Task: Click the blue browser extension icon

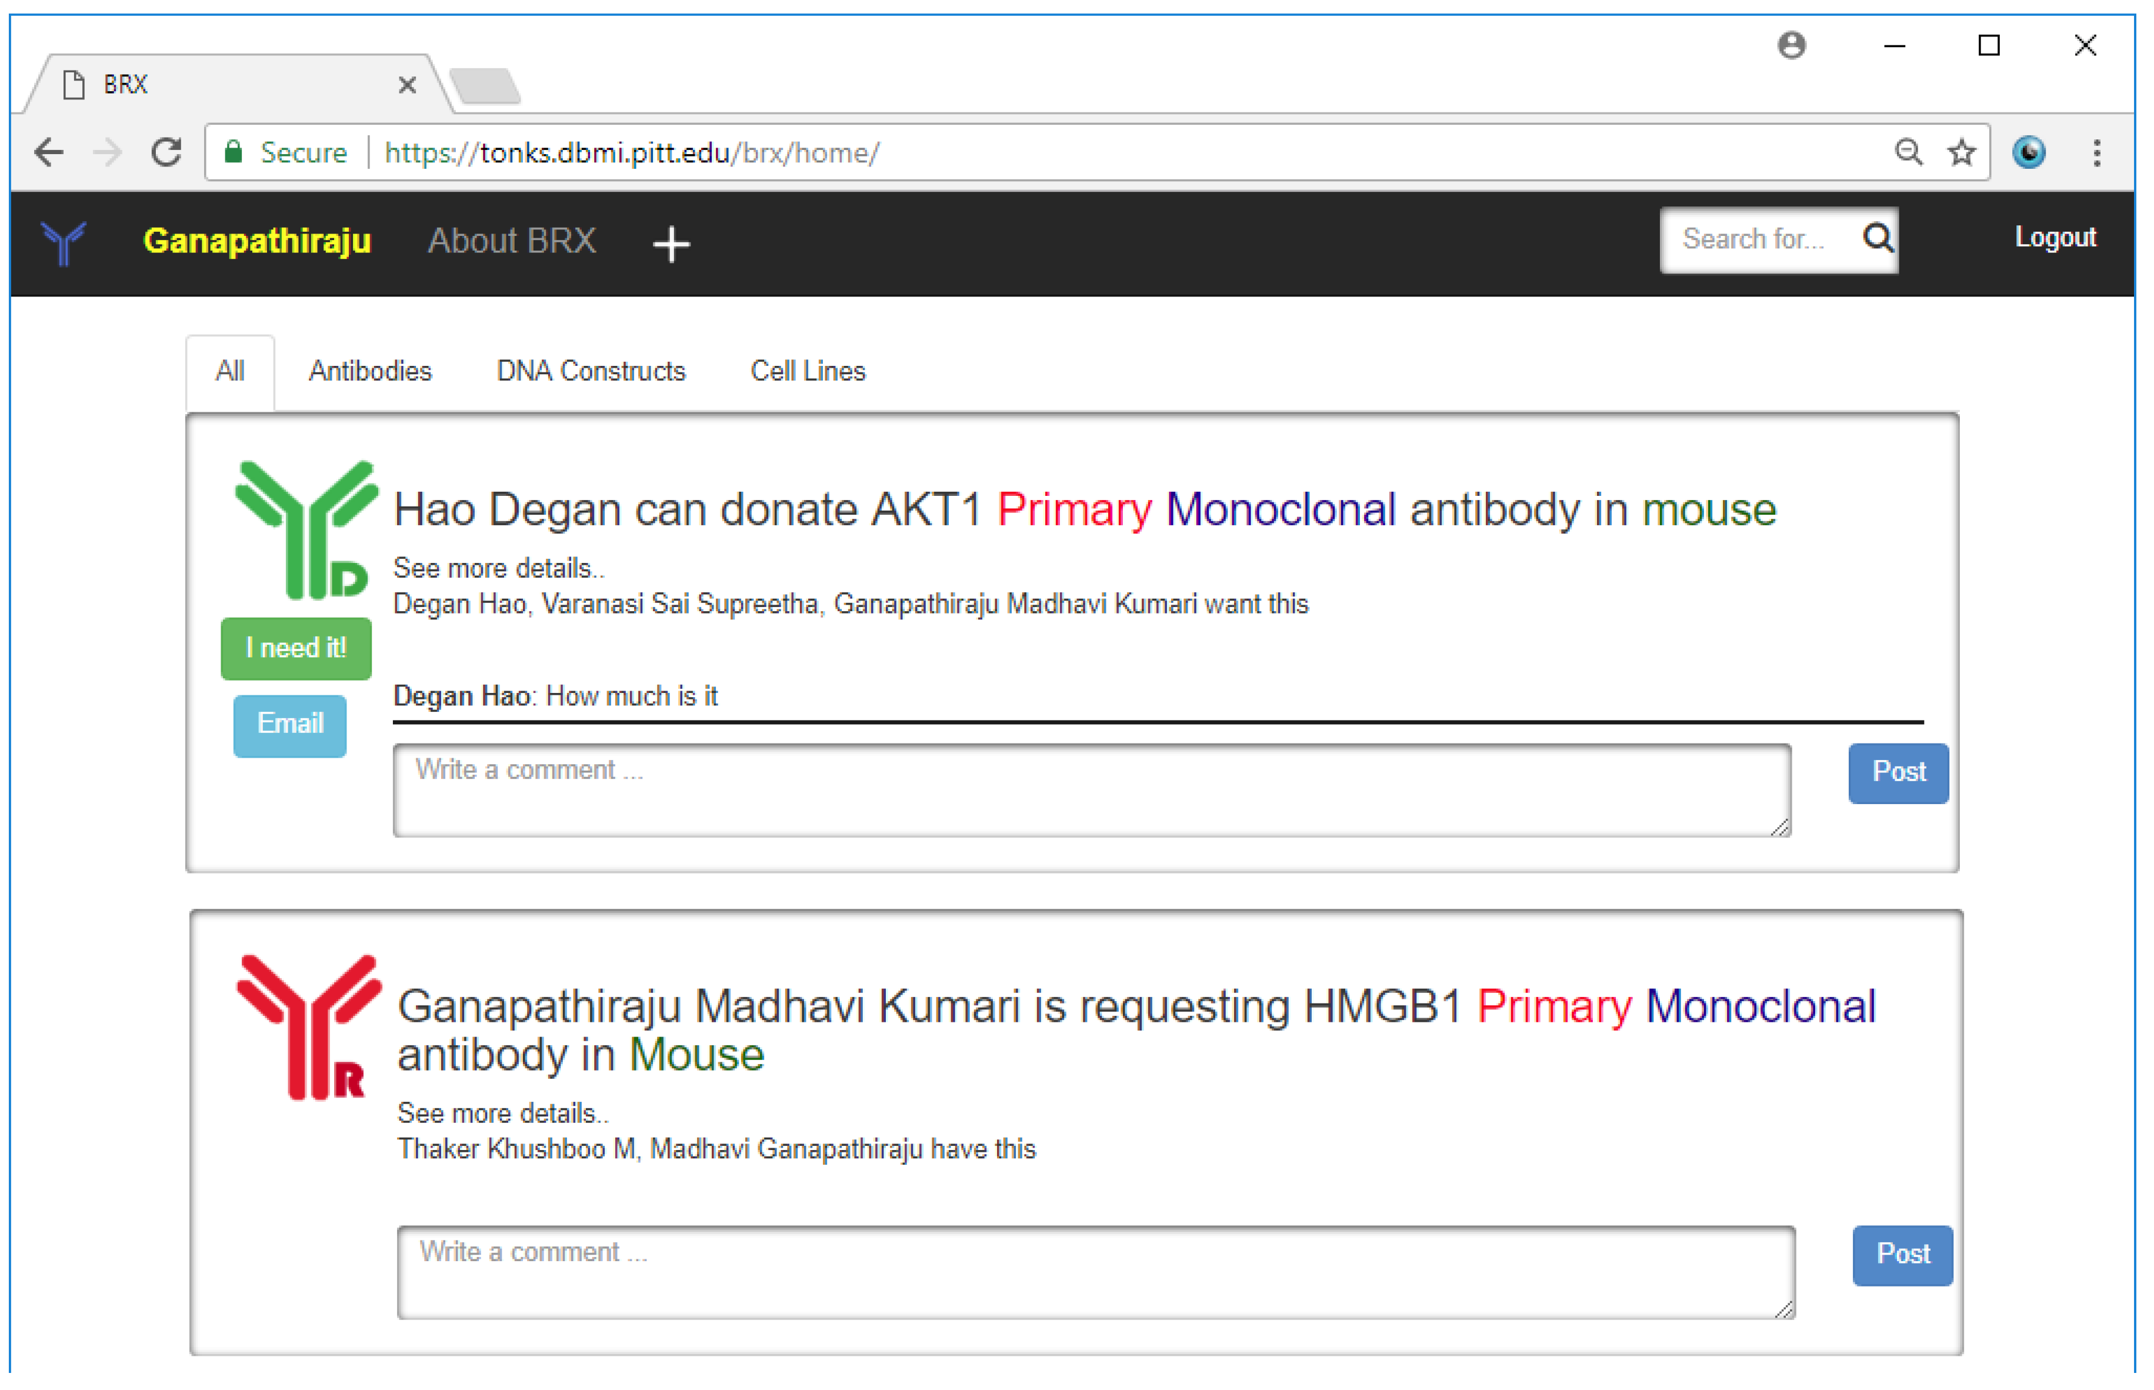Action: pyautogui.click(x=2029, y=152)
